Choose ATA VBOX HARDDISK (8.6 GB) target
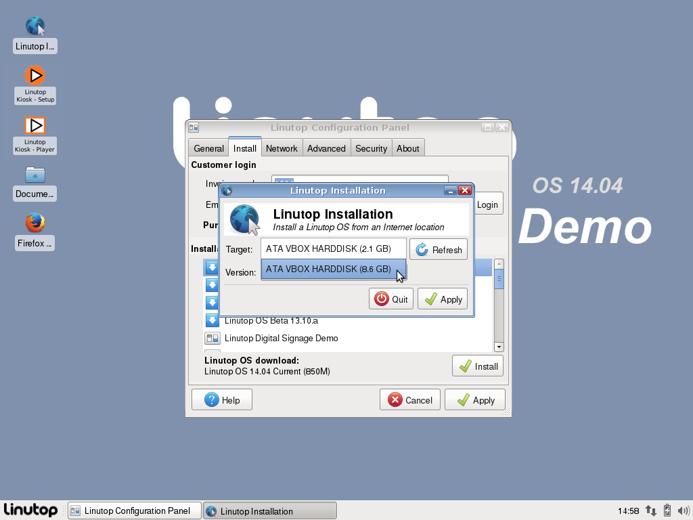The image size is (693, 520). (x=333, y=269)
